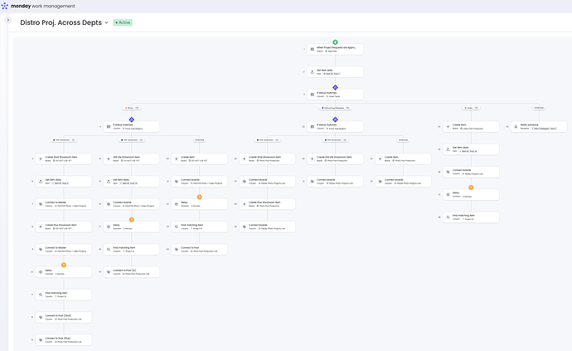Select Otherwise branch label above Notify someone
Viewport: 572px width, 351px height.
(x=539, y=108)
